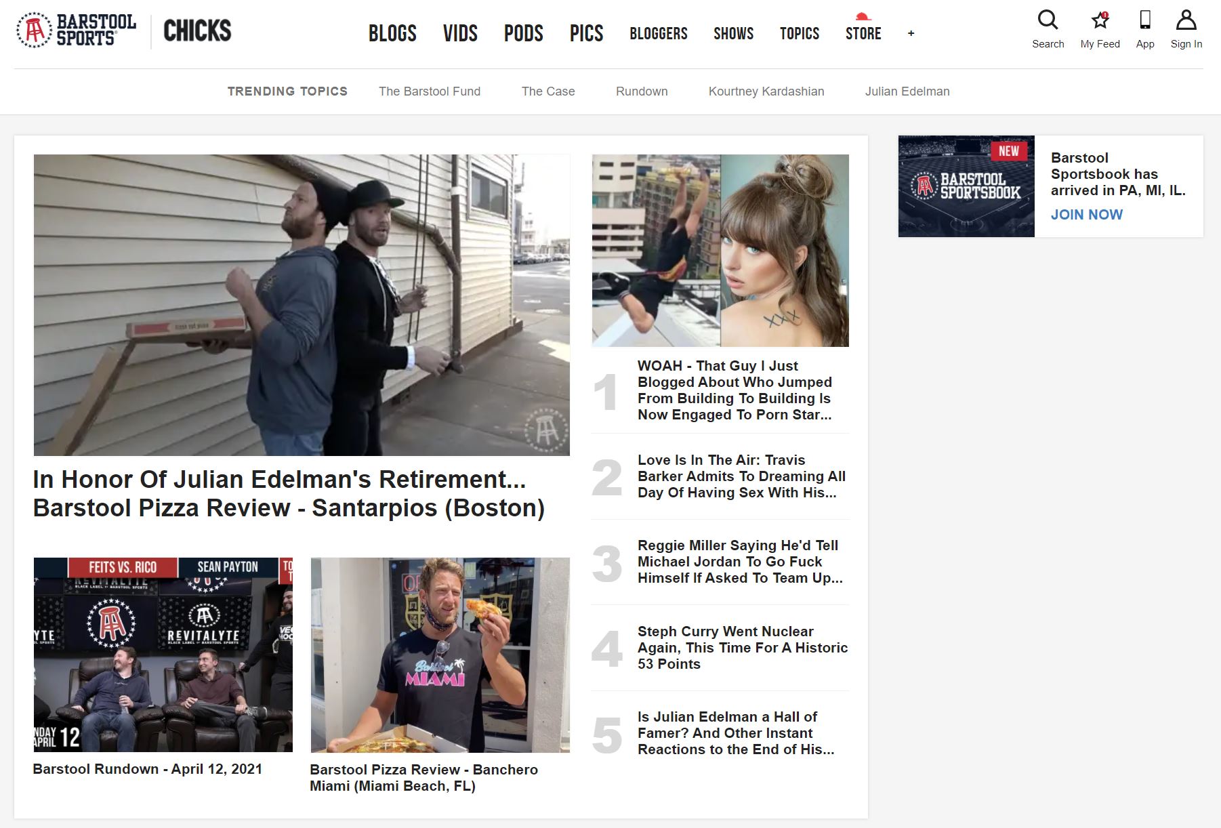Screen dimensions: 1221x828
Task: Read story 2 Travis Barker headline
Action: tap(741, 476)
